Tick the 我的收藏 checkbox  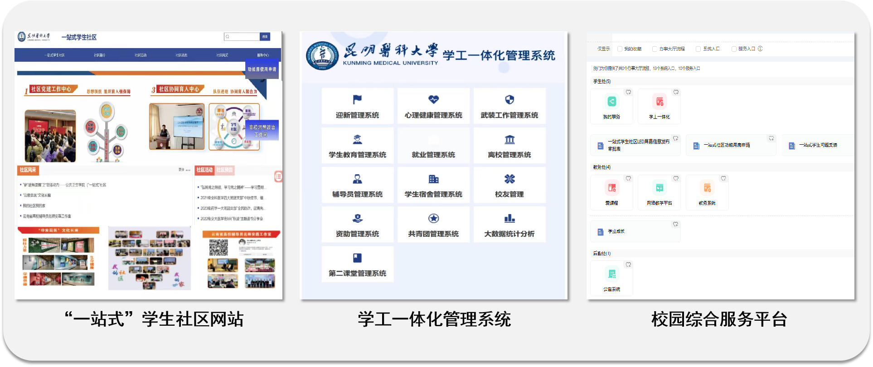pos(620,49)
